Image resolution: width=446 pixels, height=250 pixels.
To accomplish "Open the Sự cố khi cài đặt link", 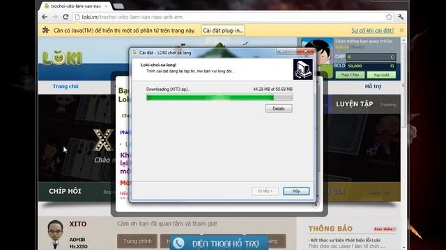I will [373, 31].
